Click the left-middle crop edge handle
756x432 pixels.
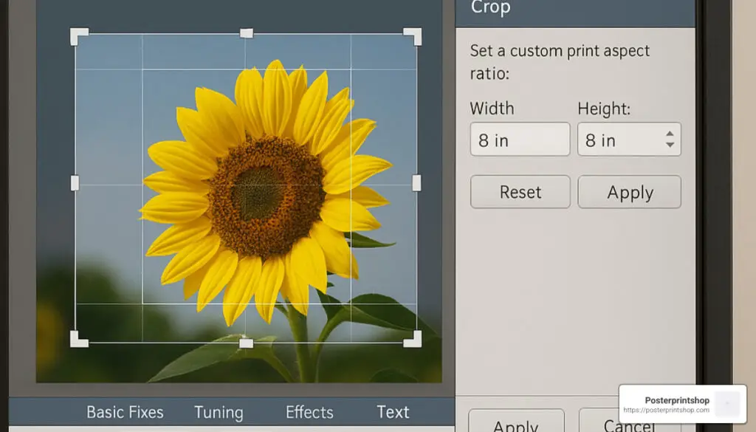click(75, 183)
